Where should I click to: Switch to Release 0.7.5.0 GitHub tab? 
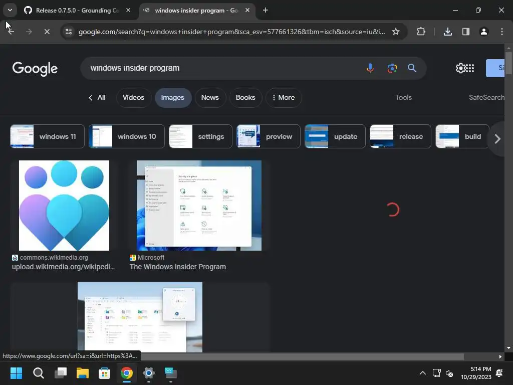pyautogui.click(x=78, y=10)
